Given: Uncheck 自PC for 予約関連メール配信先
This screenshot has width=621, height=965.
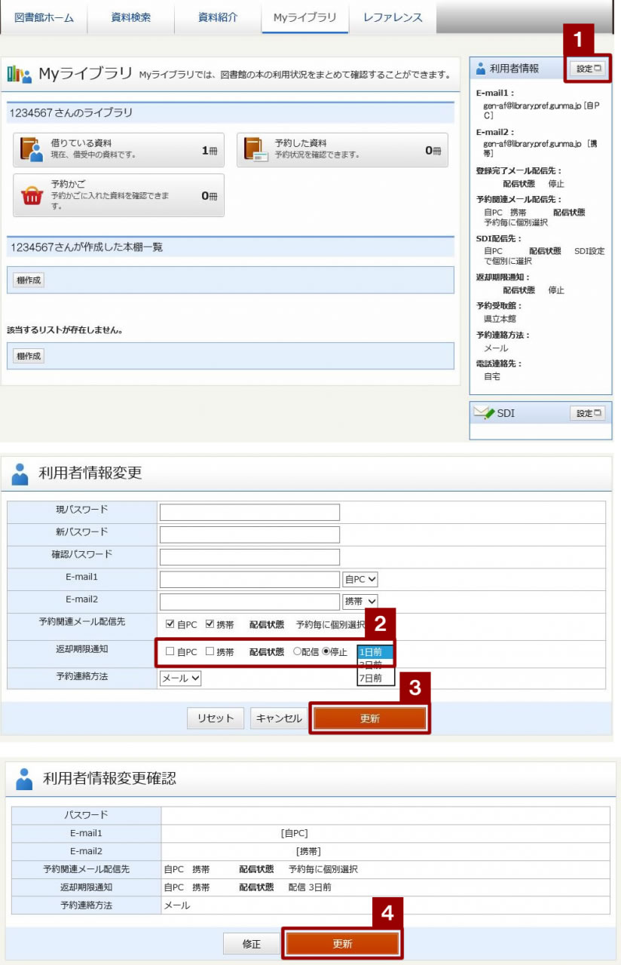Looking at the screenshot, I should (x=170, y=625).
